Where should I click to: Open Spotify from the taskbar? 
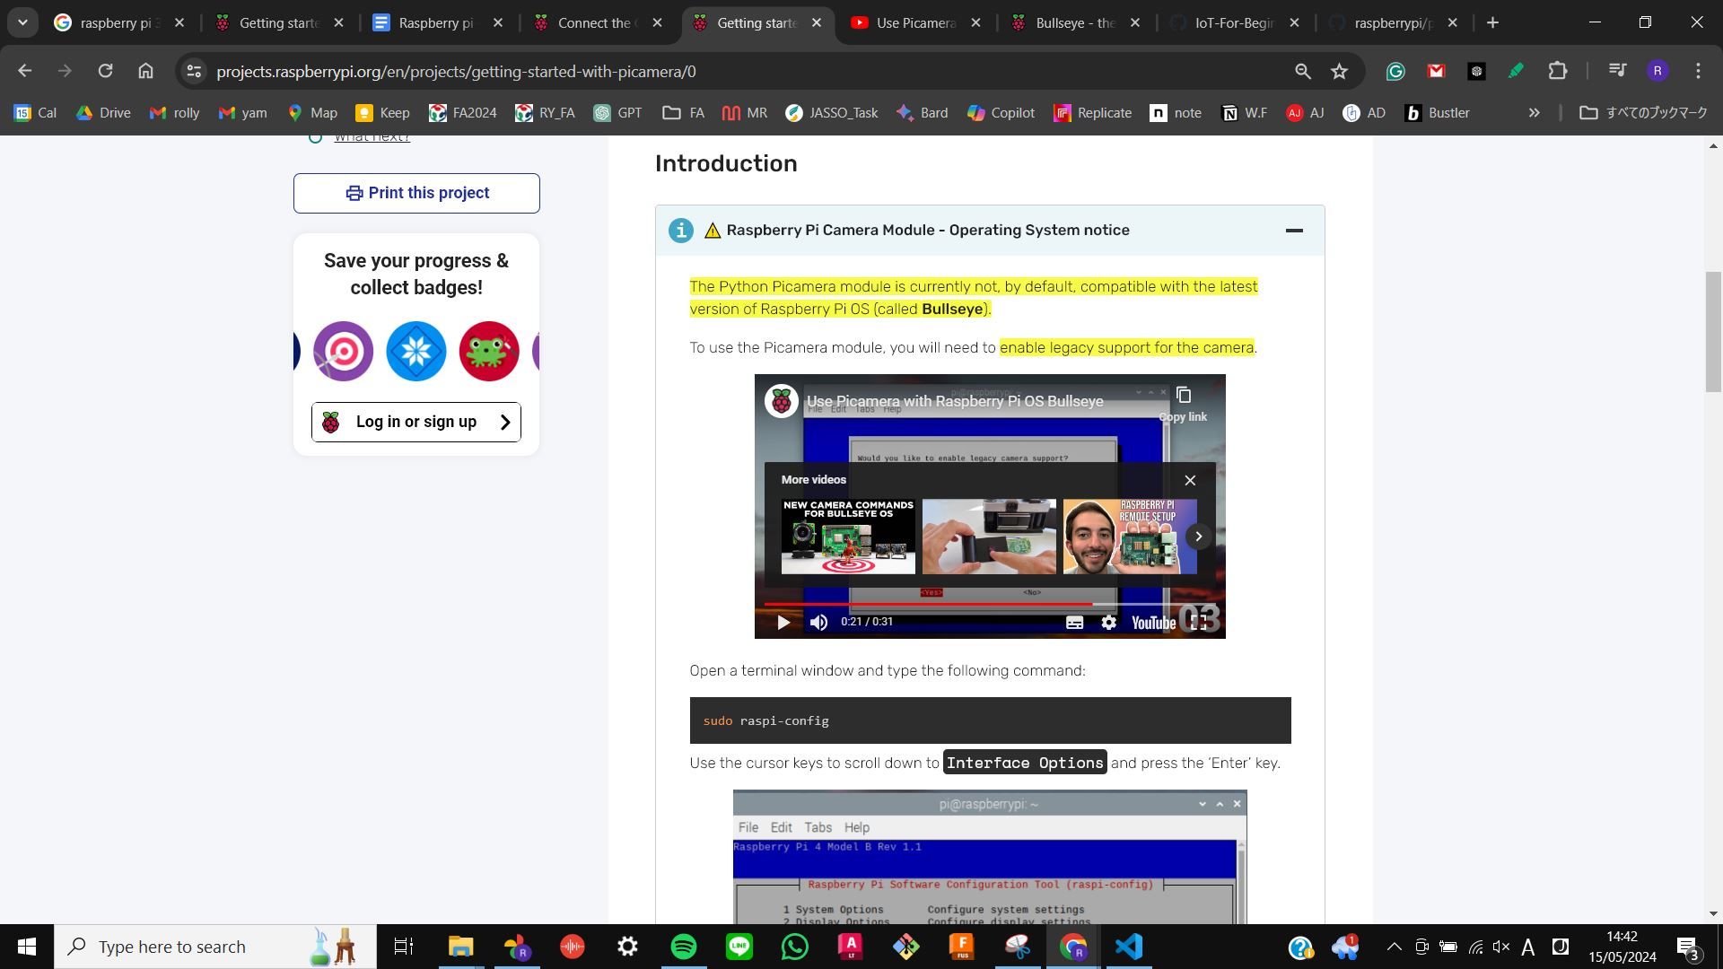684,947
